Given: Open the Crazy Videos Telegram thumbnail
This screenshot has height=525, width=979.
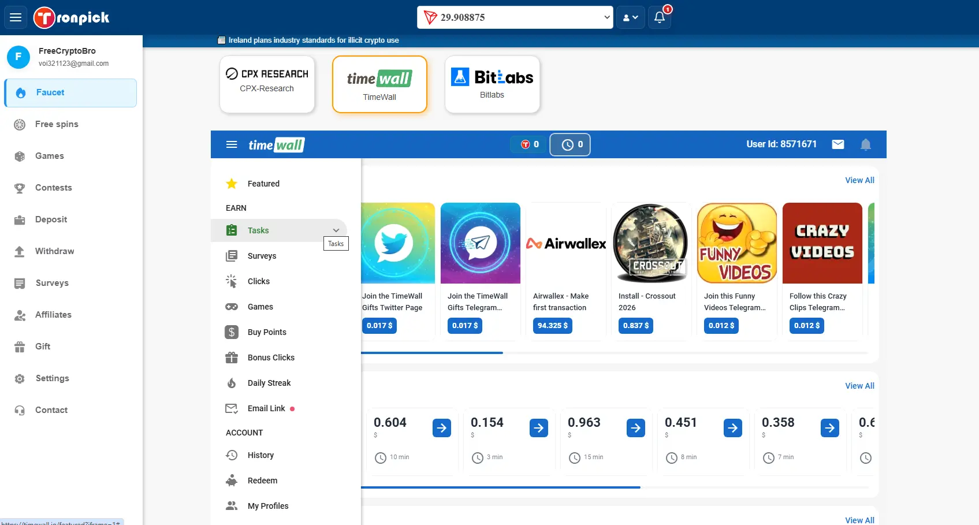Looking at the screenshot, I should (x=822, y=243).
